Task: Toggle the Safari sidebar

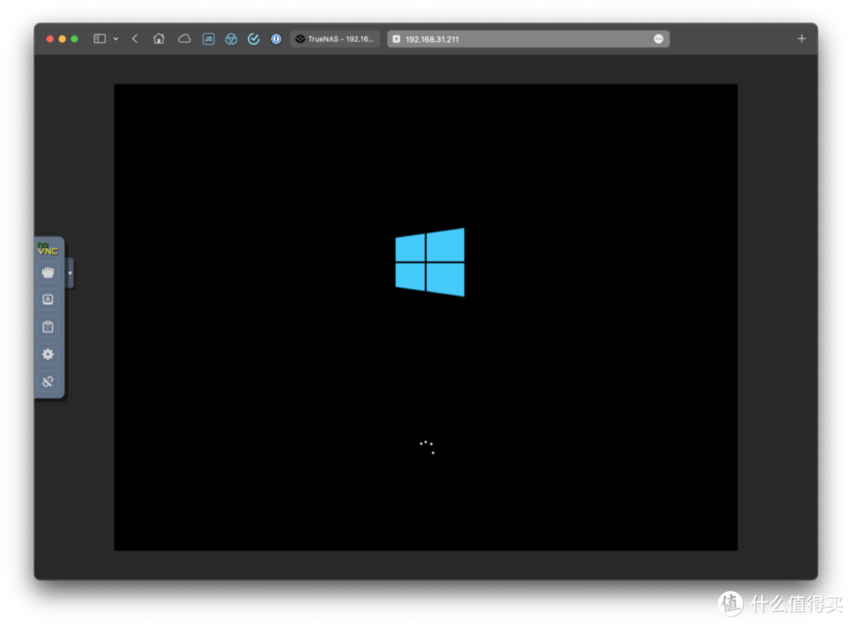Action: [x=99, y=39]
